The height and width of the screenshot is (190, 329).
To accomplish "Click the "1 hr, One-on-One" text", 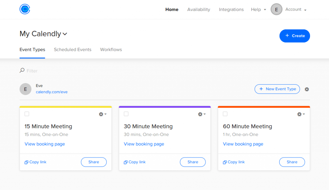I will (x=240, y=135).
